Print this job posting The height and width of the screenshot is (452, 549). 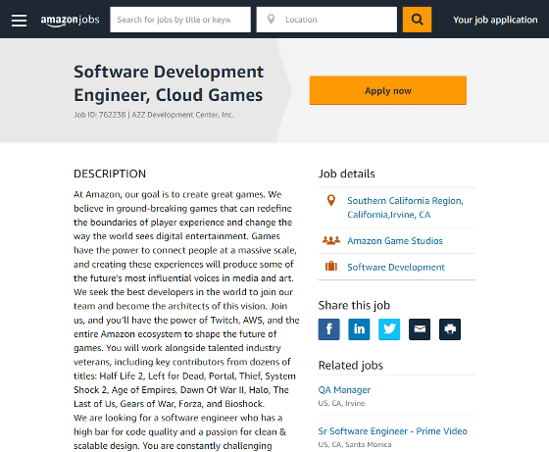[450, 329]
